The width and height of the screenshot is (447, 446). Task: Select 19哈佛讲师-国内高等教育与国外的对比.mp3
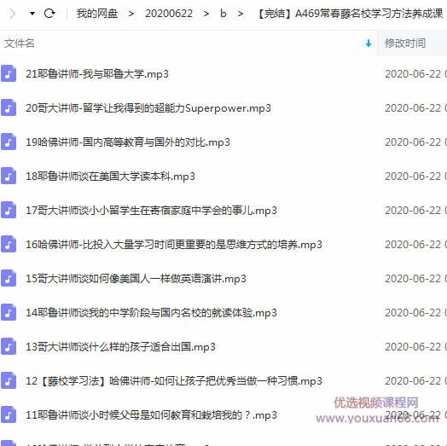tap(128, 142)
